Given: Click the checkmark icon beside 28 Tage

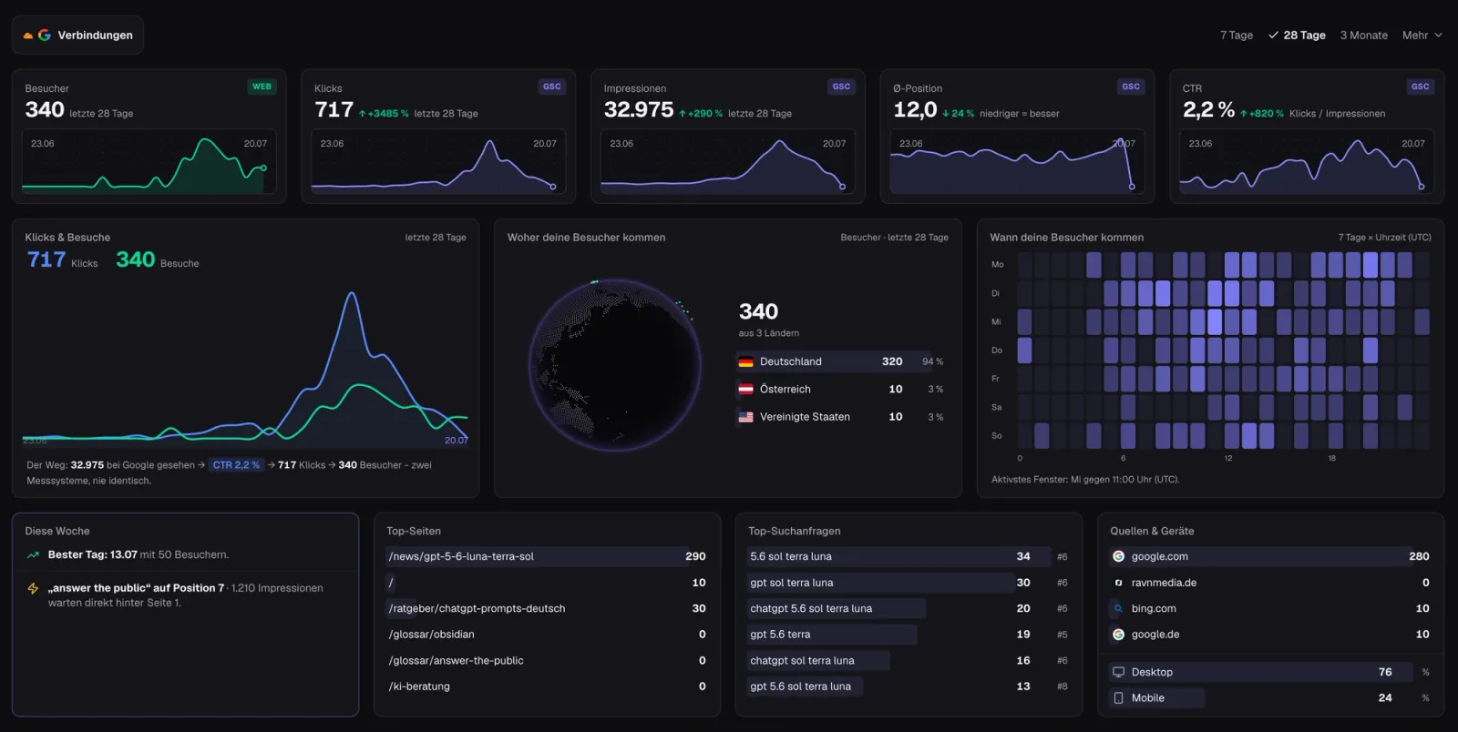Looking at the screenshot, I should 1273,36.
